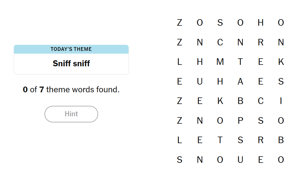Click the C between two N letters
303x182 pixels.
pyautogui.click(x=220, y=42)
